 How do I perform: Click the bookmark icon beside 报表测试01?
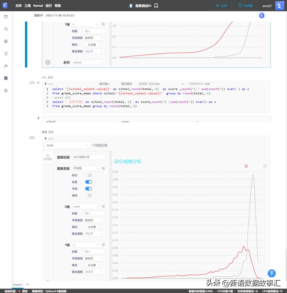[156, 6]
